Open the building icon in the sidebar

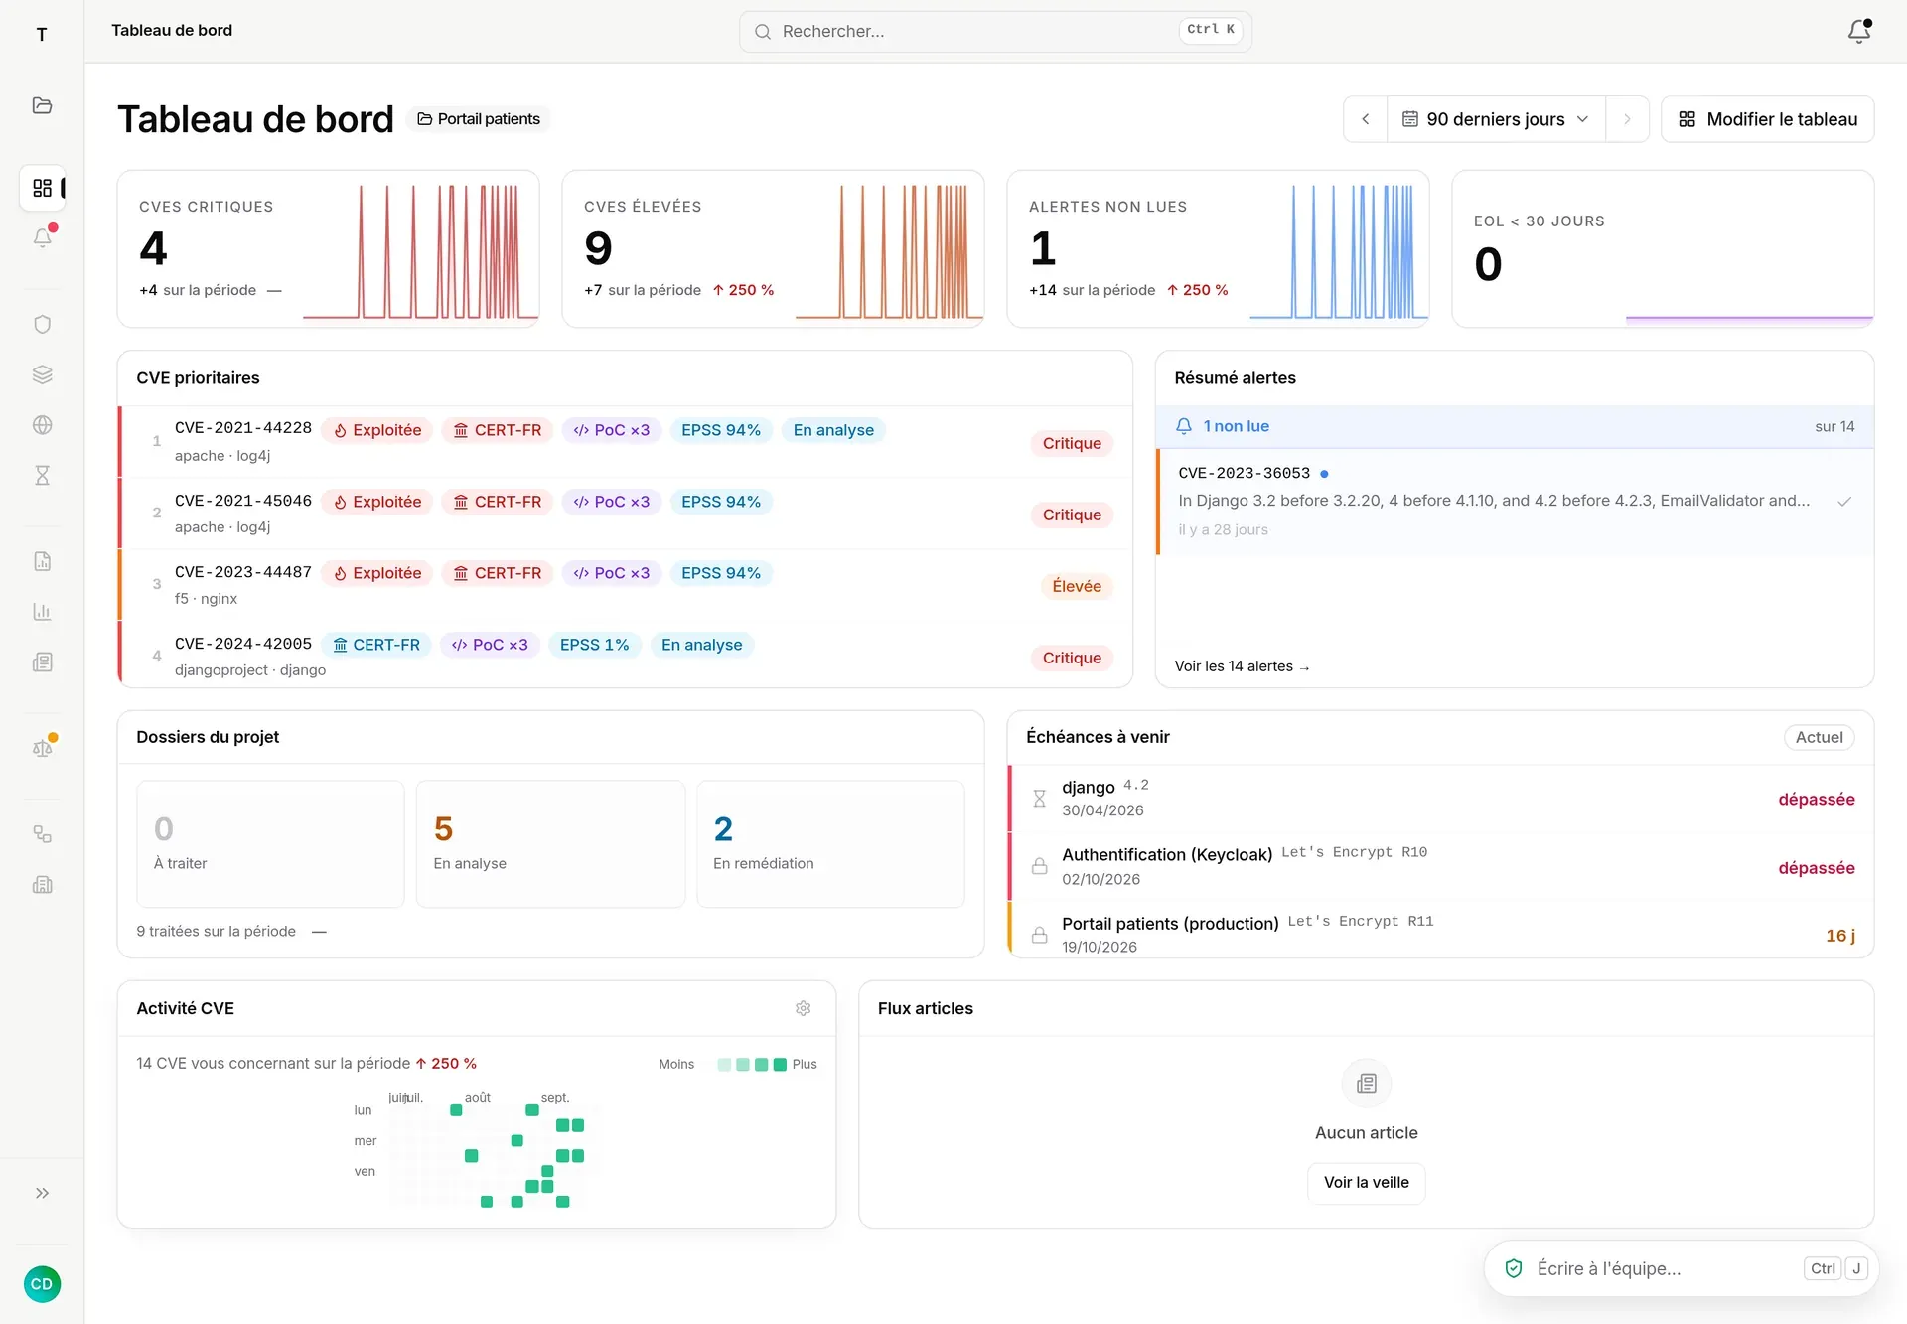[42, 885]
